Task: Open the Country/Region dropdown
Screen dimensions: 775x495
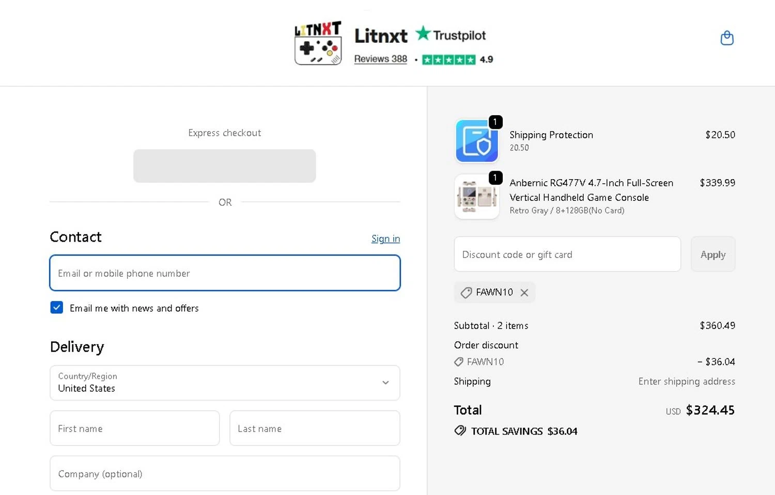Action: pos(225,382)
